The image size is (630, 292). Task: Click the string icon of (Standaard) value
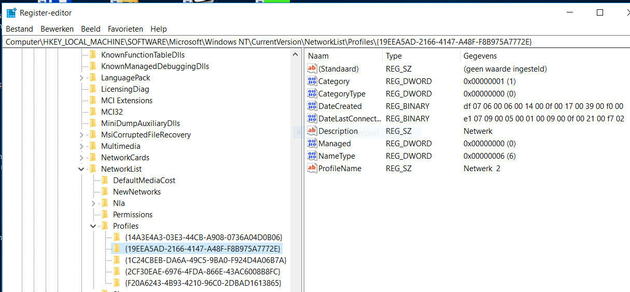[312, 69]
